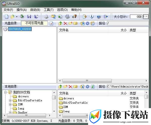Click disc file list horizontal scrollbar thumb
Image resolution: width=151 pixels, height=125 pixels.
(x=87, y=81)
